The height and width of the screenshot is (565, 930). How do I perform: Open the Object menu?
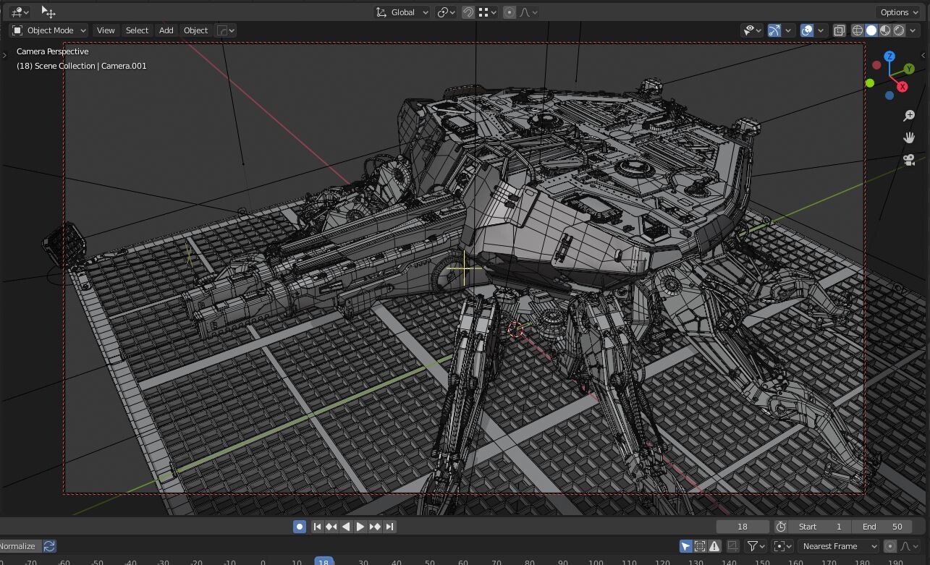(195, 30)
